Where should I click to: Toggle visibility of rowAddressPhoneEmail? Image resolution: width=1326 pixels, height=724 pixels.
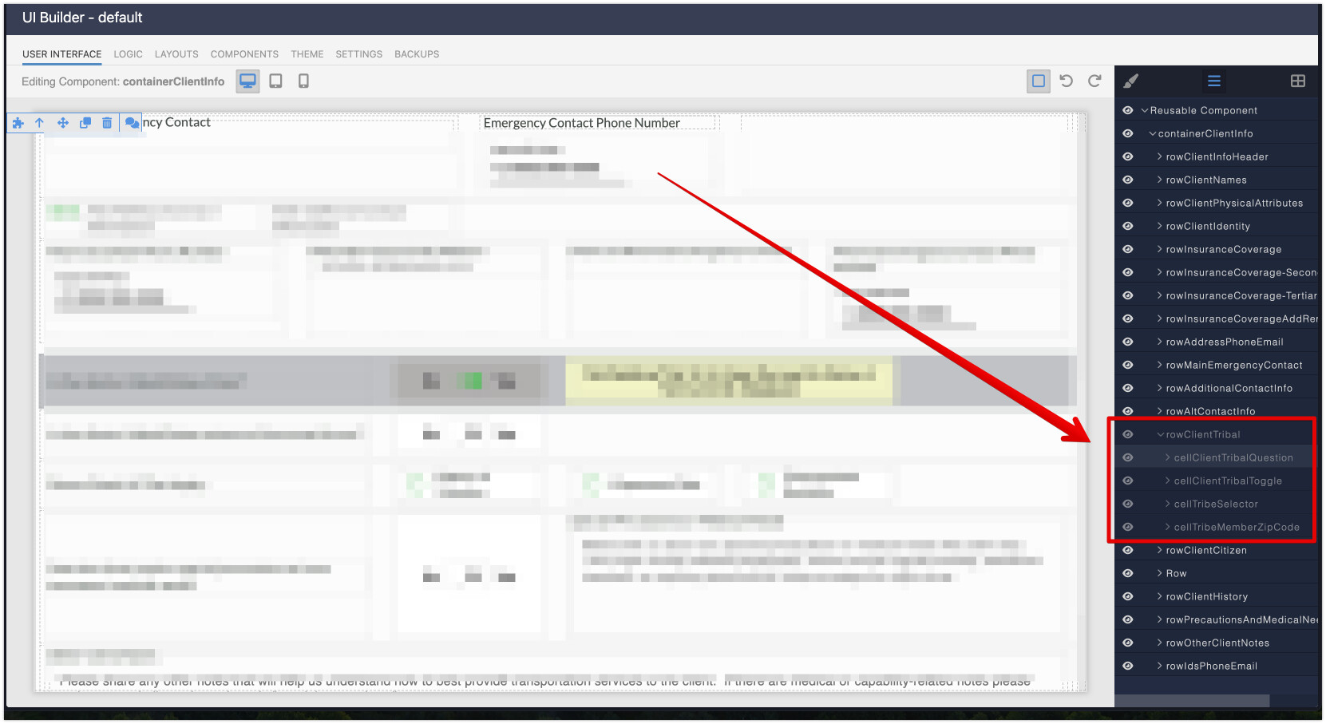pos(1128,342)
